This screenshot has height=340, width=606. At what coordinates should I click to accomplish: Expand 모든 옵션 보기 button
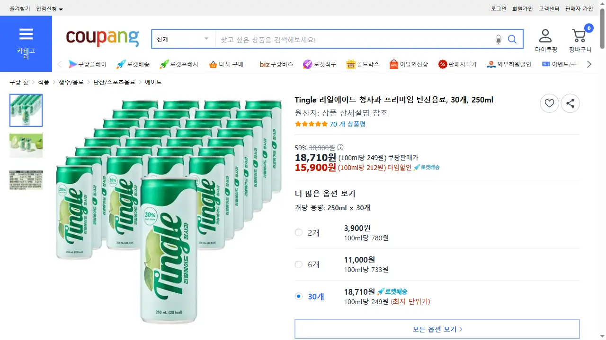pyautogui.click(x=437, y=329)
